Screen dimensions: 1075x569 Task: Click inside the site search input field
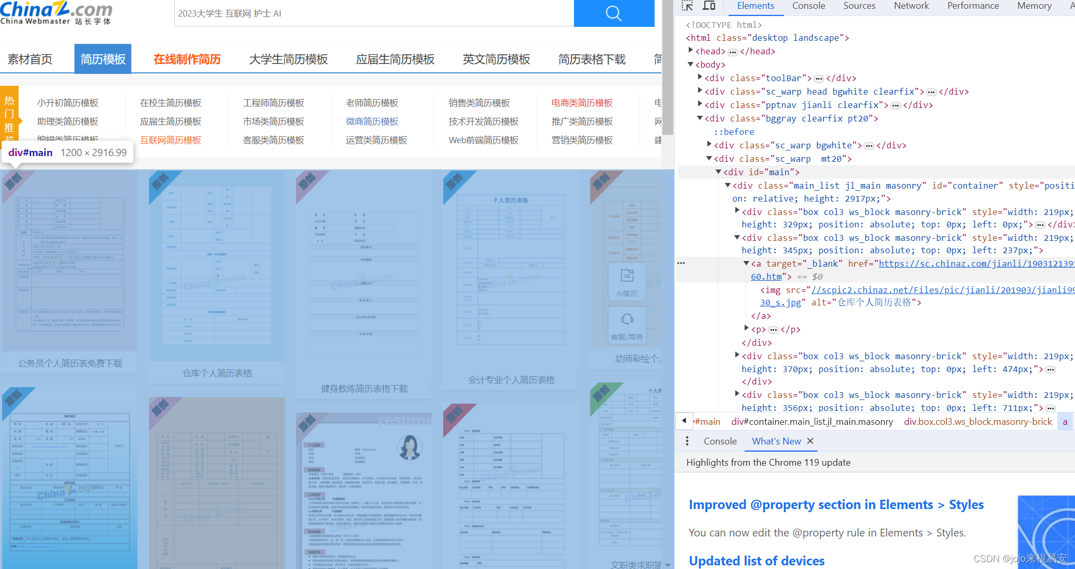(372, 13)
